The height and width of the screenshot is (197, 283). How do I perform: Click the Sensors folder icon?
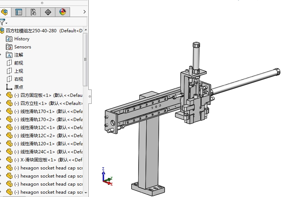point(9,47)
